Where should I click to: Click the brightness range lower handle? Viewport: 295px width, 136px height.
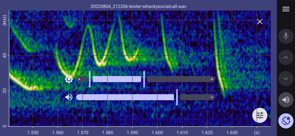pyautogui.click(x=90, y=79)
